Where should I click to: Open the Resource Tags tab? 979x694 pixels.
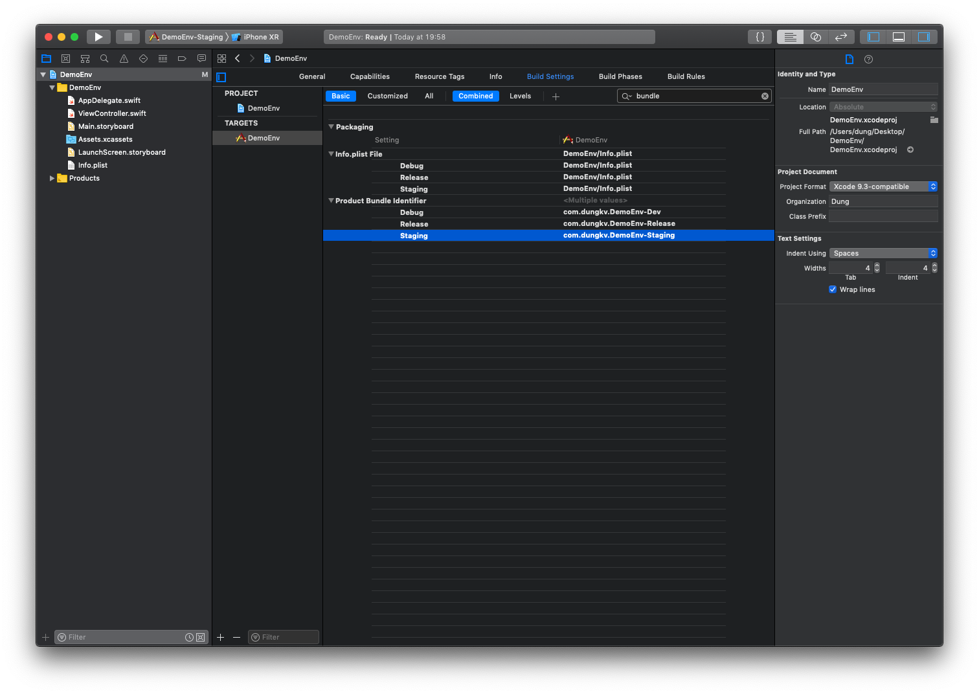(x=440, y=76)
